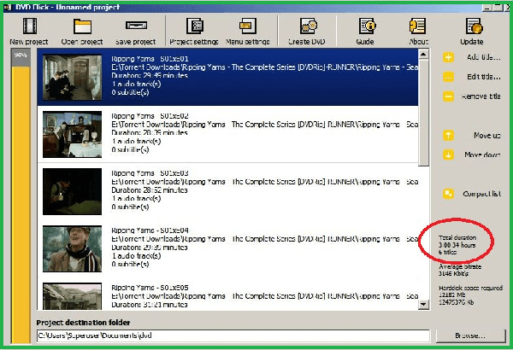Click the Remove title label
Image resolution: width=513 pixels, height=350 pixels.
coord(481,96)
